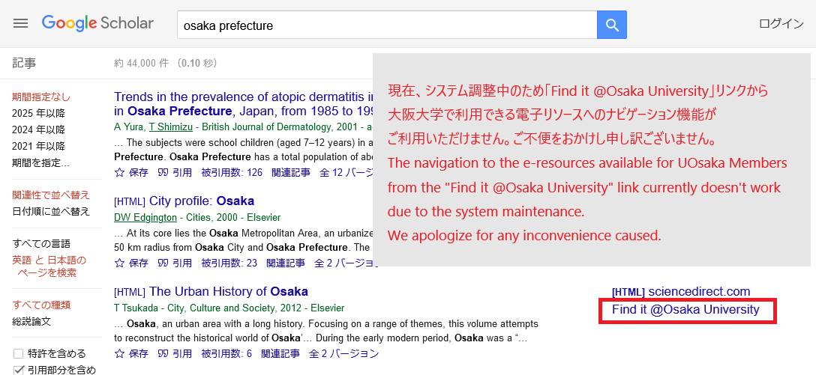Click the ログイン link

[781, 24]
